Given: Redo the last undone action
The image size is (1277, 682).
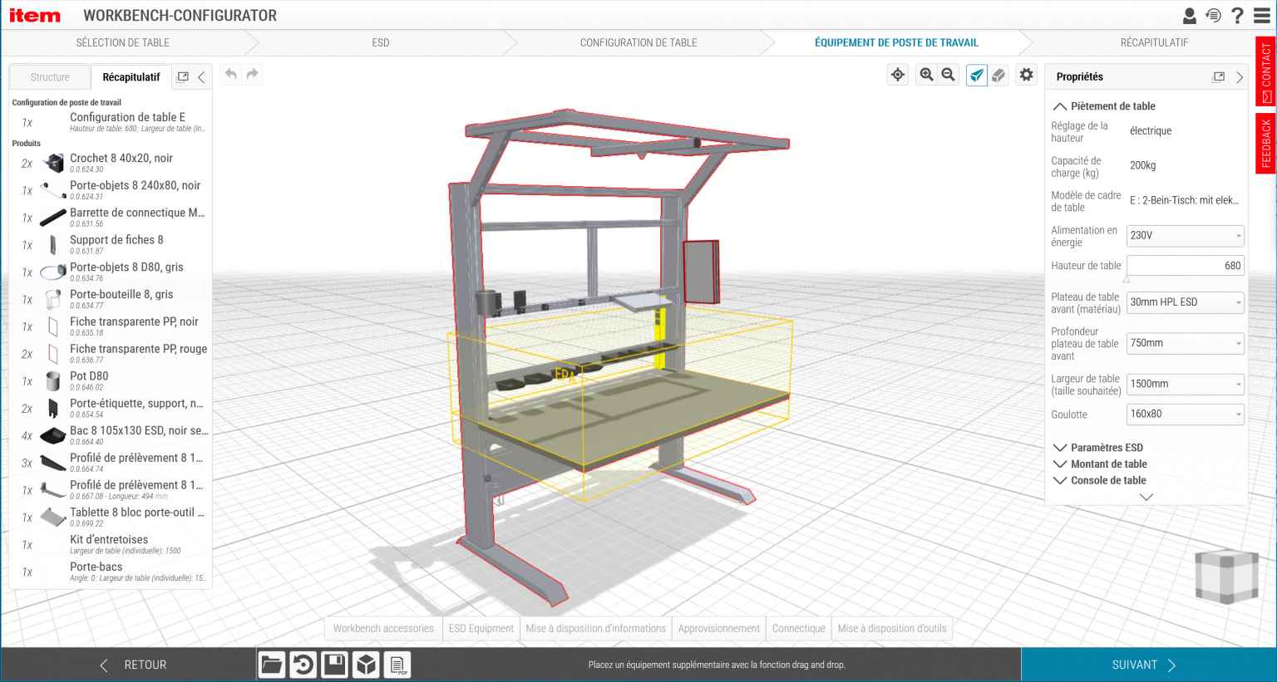Looking at the screenshot, I should pyautogui.click(x=253, y=74).
